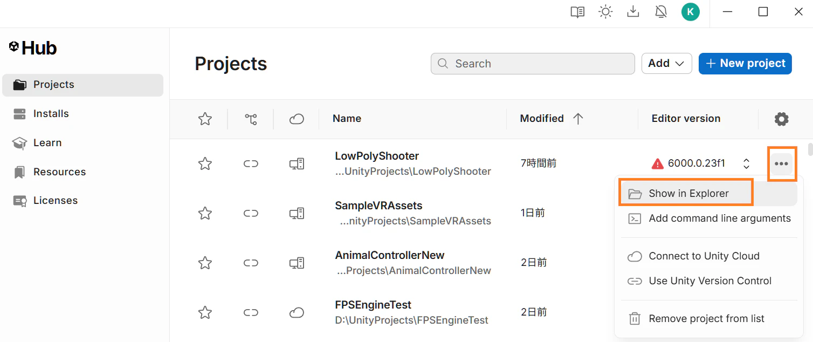813x342 pixels.
Task: Click Editor version column header
Action: (686, 119)
